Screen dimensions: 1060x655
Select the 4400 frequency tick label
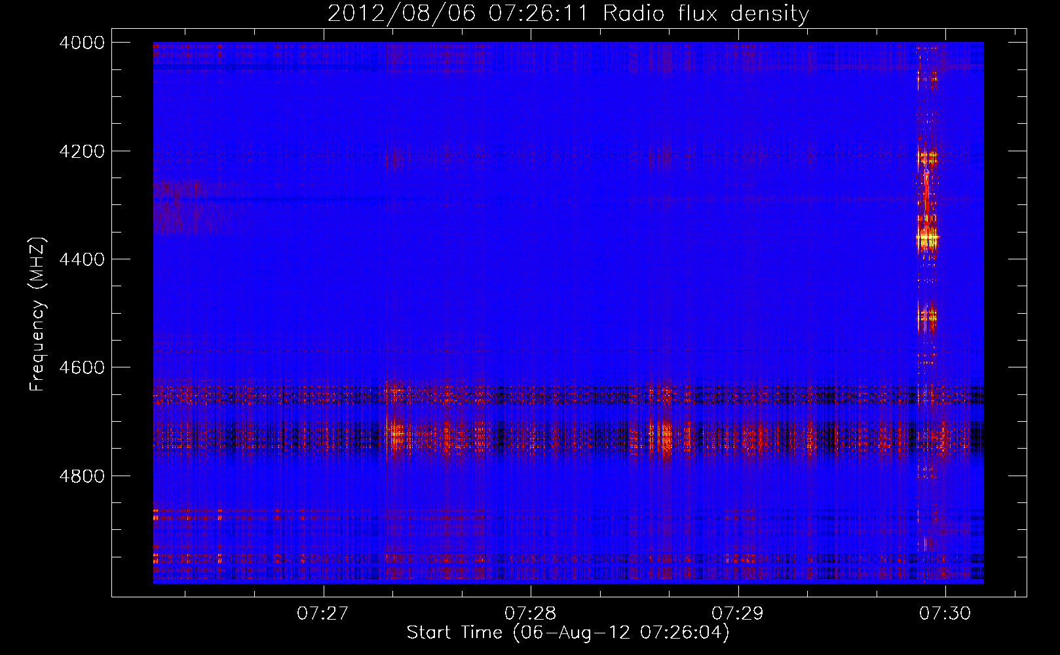click(x=82, y=259)
